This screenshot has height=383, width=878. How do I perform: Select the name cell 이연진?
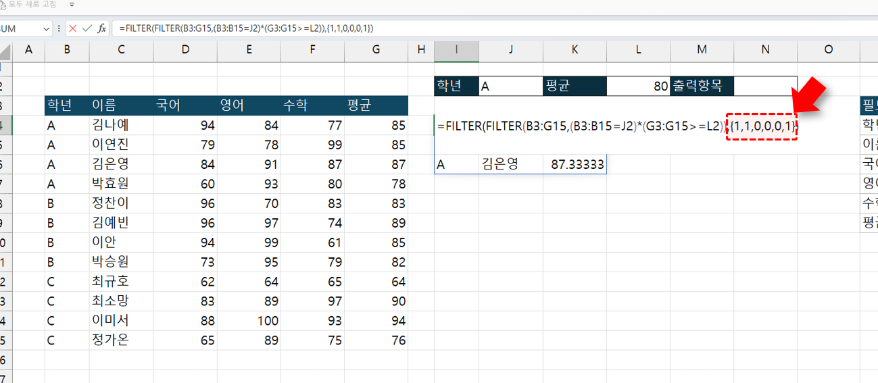point(121,145)
